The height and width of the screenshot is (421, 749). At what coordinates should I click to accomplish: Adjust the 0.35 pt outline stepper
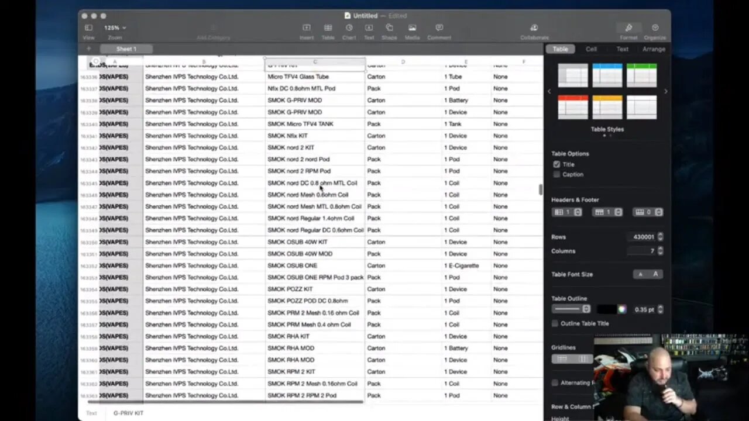coord(661,309)
